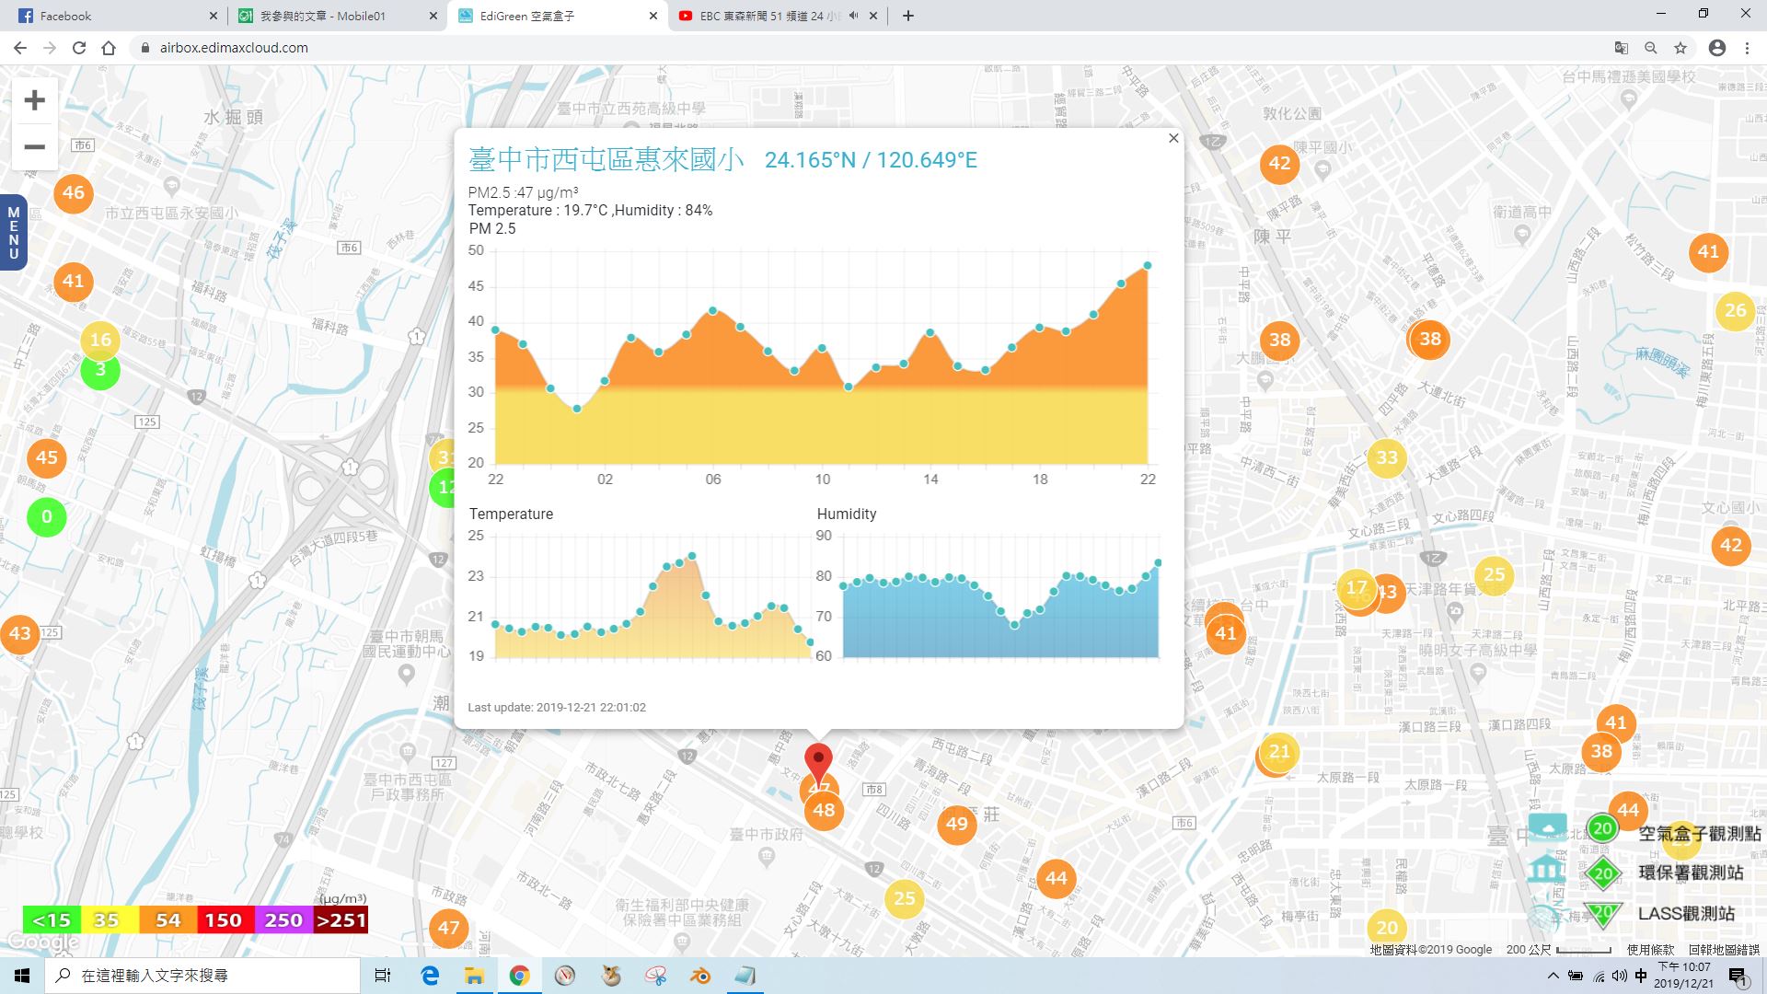1767x994 pixels.
Task: Select the orange 47 marker near legend
Action: [449, 928]
